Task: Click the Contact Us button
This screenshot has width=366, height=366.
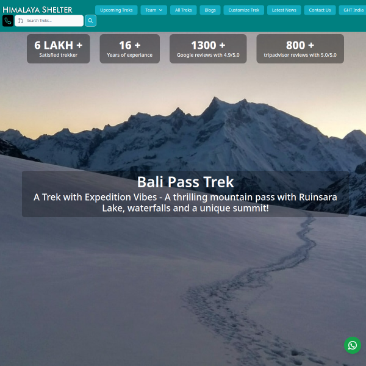Action: point(320,10)
